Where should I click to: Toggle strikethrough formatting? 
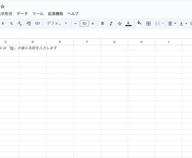click(119, 23)
